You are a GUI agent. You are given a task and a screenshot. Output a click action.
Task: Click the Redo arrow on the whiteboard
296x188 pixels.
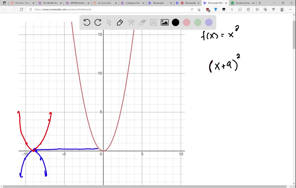click(98, 22)
